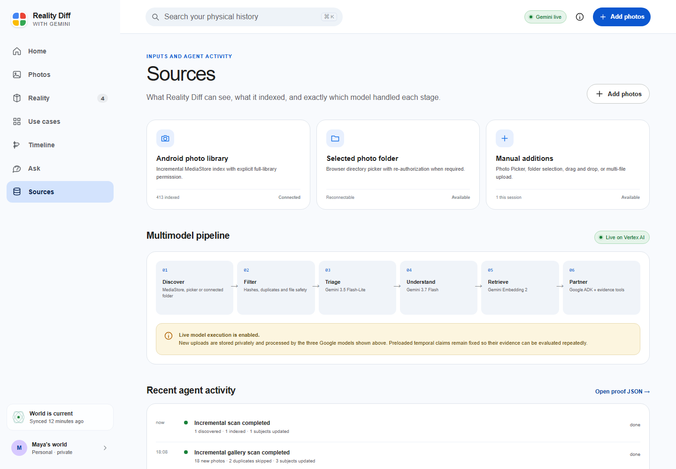This screenshot has width=676, height=469.
Task: Click the '18:08' activity timestamp
Action: [162, 452]
